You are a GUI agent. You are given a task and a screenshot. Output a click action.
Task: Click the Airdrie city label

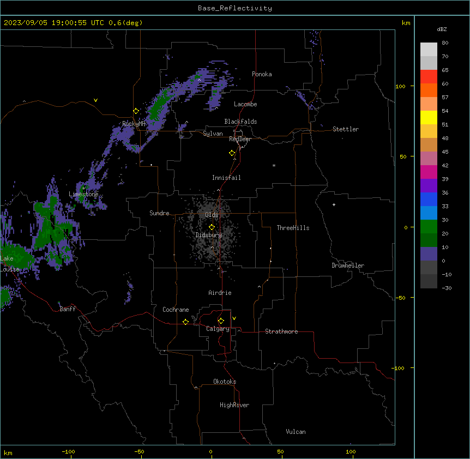[220, 293]
